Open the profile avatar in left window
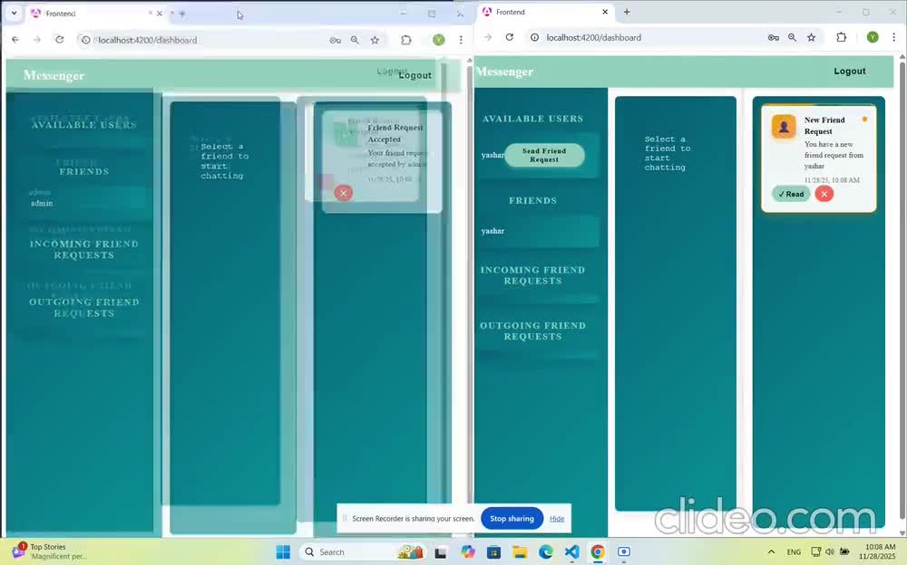 tap(438, 40)
